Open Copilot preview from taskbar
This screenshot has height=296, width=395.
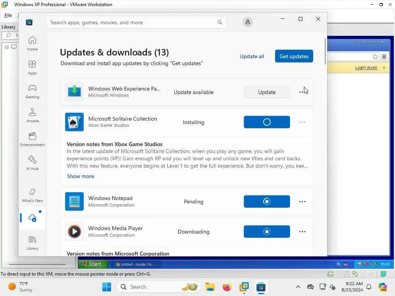coord(383,287)
